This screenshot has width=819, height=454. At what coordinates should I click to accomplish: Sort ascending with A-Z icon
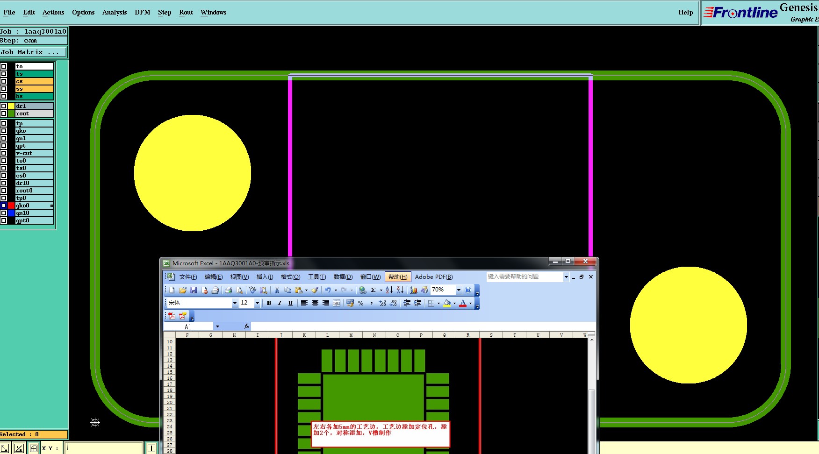pos(389,290)
